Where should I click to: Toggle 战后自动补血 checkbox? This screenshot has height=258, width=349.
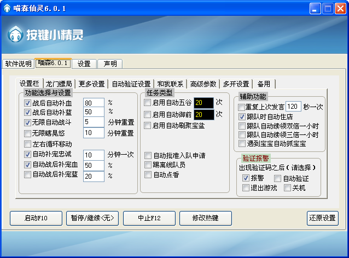click(27, 103)
